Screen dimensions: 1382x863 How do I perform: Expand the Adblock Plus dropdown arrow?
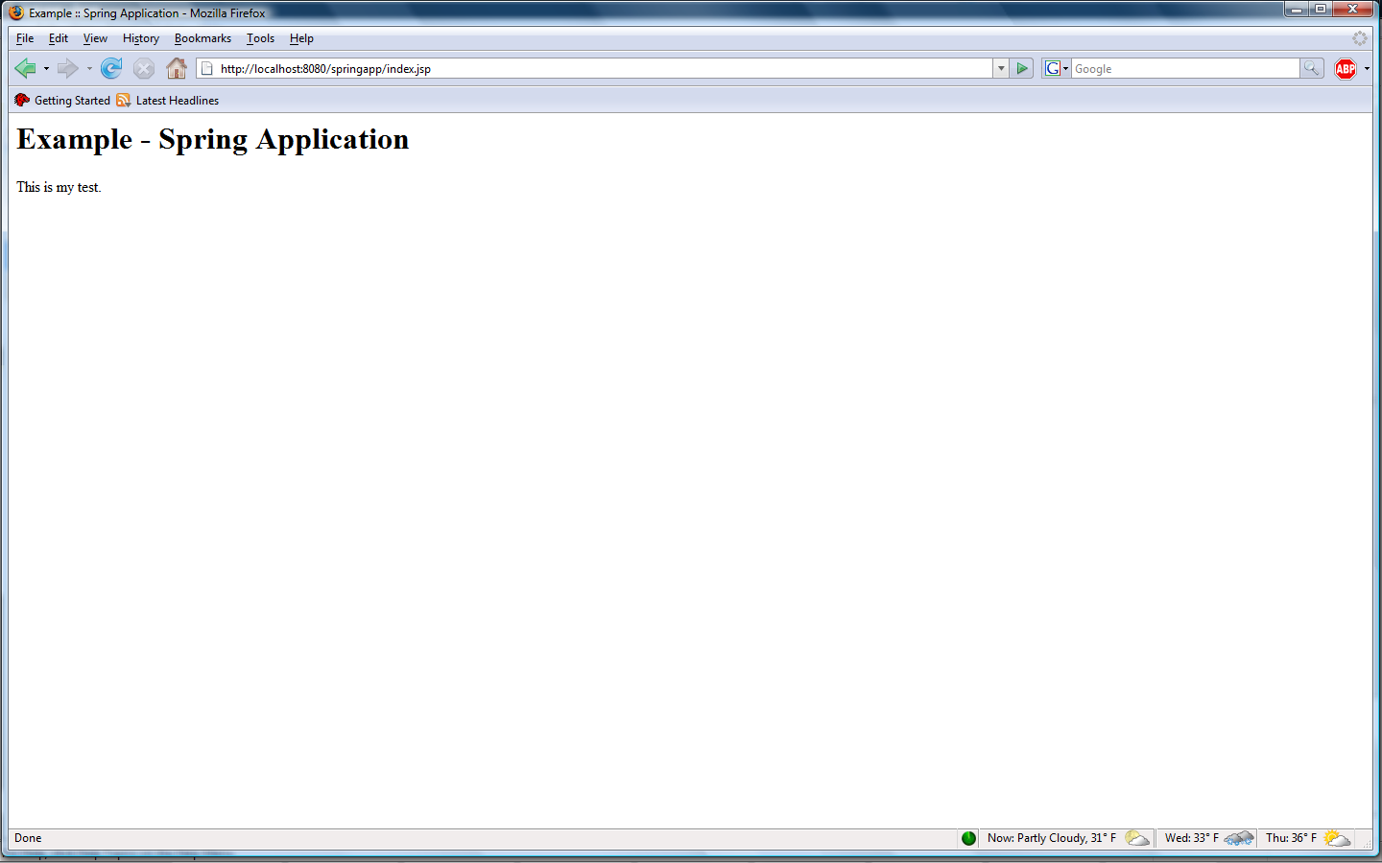[1367, 69]
